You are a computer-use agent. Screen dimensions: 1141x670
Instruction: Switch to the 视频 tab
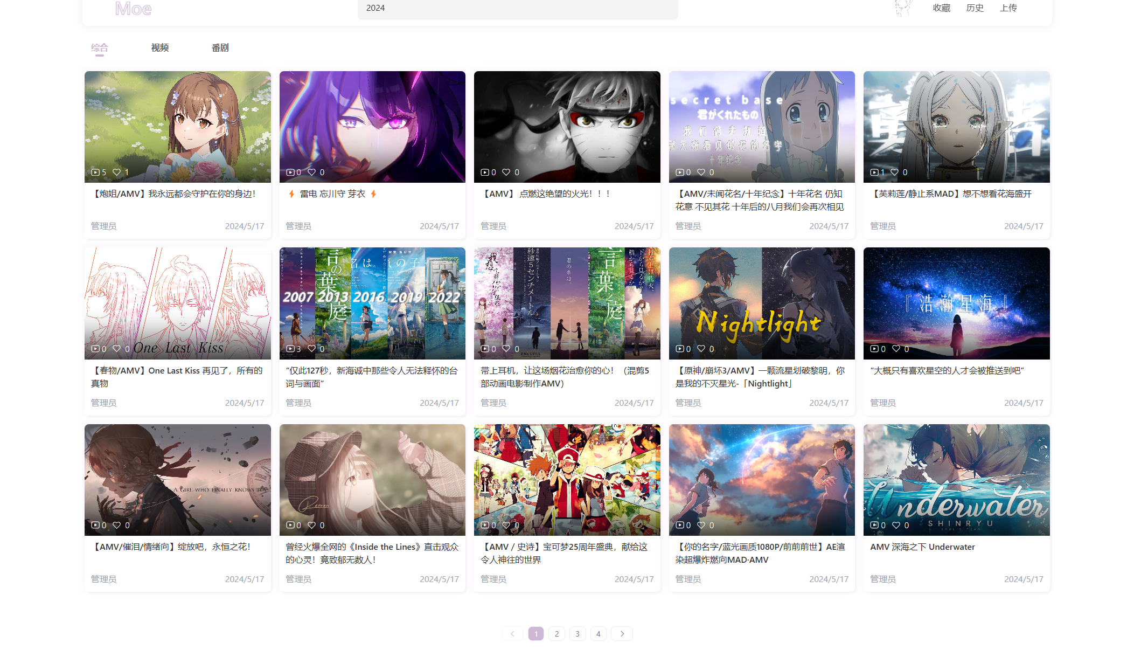160,47
